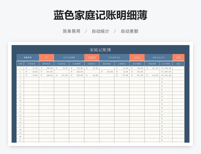Select the 421.00 其他消费 cell
The width and height of the screenshot is (201, 154).
pos(152,68)
